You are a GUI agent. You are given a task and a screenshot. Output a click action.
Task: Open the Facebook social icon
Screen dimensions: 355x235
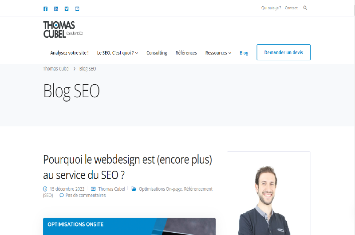(46, 9)
